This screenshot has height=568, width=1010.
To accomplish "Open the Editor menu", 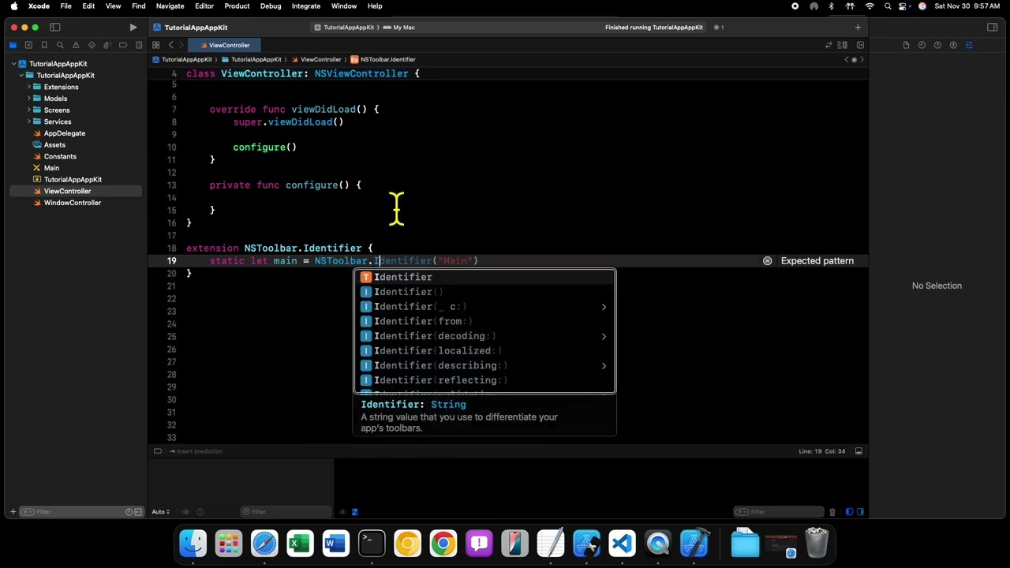I will click(204, 6).
